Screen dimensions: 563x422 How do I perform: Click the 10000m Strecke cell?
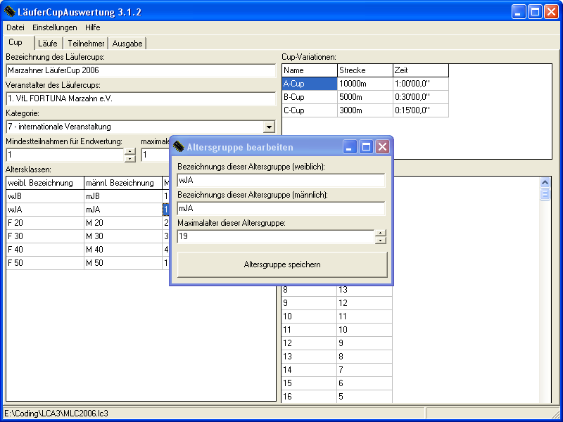click(x=365, y=84)
